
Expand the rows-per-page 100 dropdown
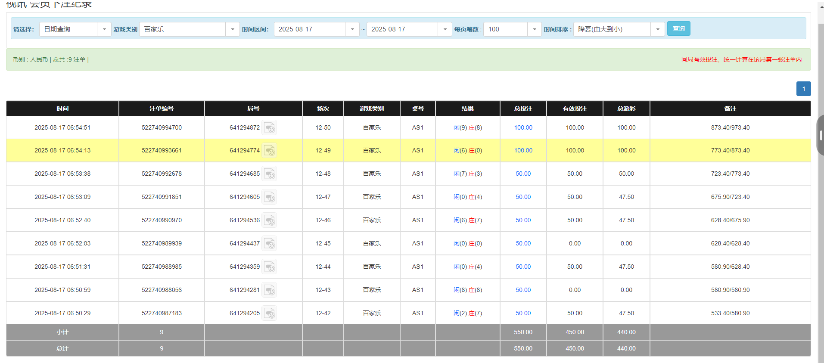534,29
